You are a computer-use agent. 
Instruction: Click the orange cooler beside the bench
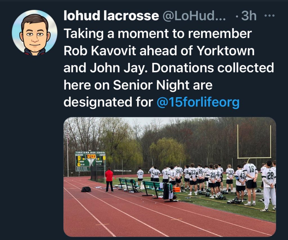176,189
